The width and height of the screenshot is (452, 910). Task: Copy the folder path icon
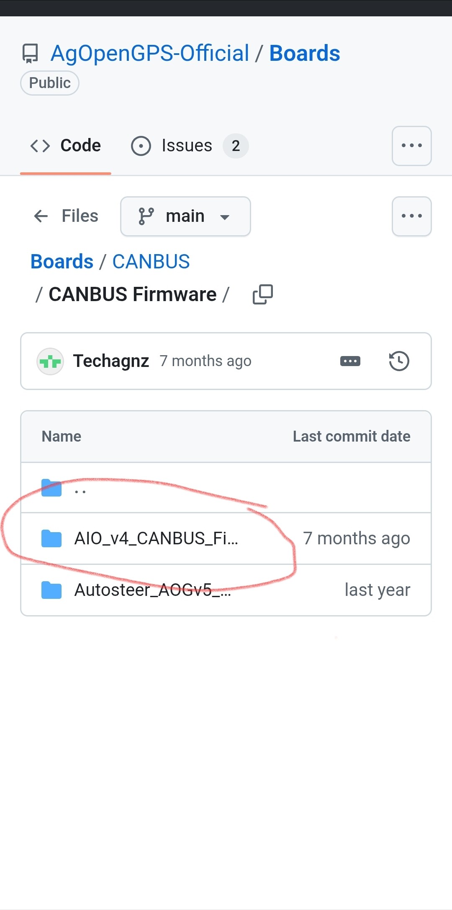[x=263, y=294]
